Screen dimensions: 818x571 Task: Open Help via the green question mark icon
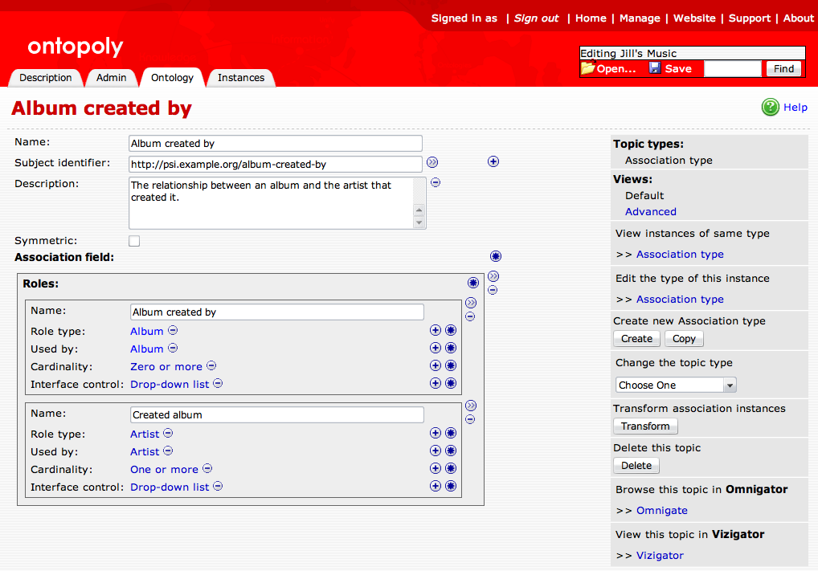point(771,107)
